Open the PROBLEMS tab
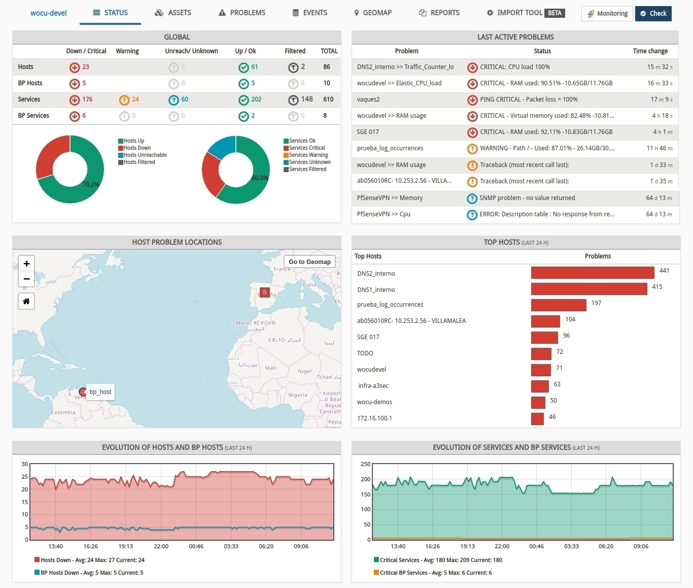Image resolution: width=693 pixels, height=588 pixels. point(242,13)
